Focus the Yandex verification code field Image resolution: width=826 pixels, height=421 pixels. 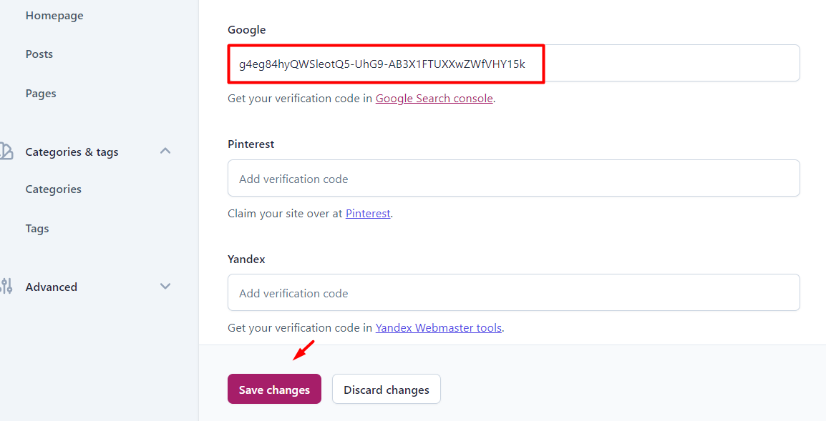[x=514, y=292]
